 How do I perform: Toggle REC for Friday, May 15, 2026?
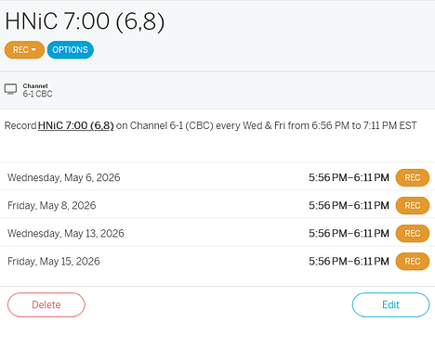413,262
